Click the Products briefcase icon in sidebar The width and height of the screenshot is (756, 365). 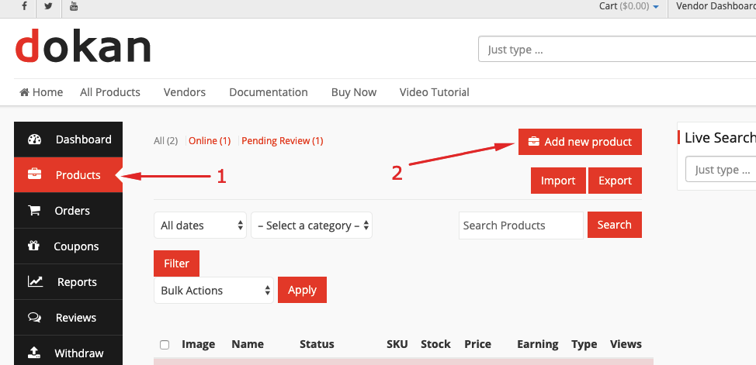pyautogui.click(x=34, y=175)
